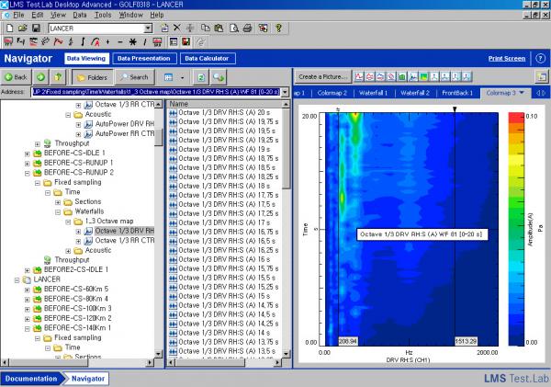Viewport: 551px width, 387px height.
Task: Select first red curve picture type icon
Action: pyautogui.click(x=359, y=76)
